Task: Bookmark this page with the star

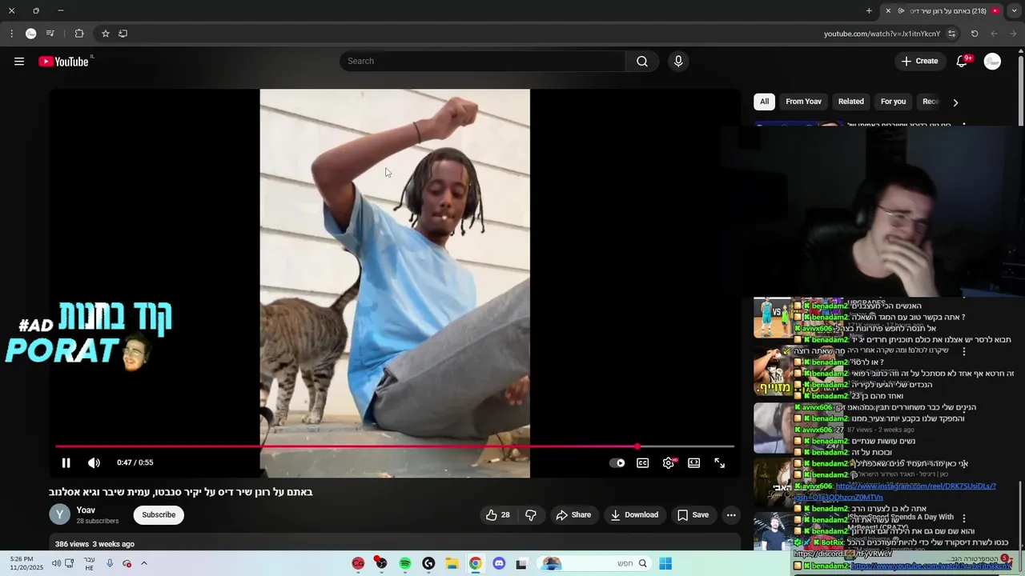Action: coord(105,34)
